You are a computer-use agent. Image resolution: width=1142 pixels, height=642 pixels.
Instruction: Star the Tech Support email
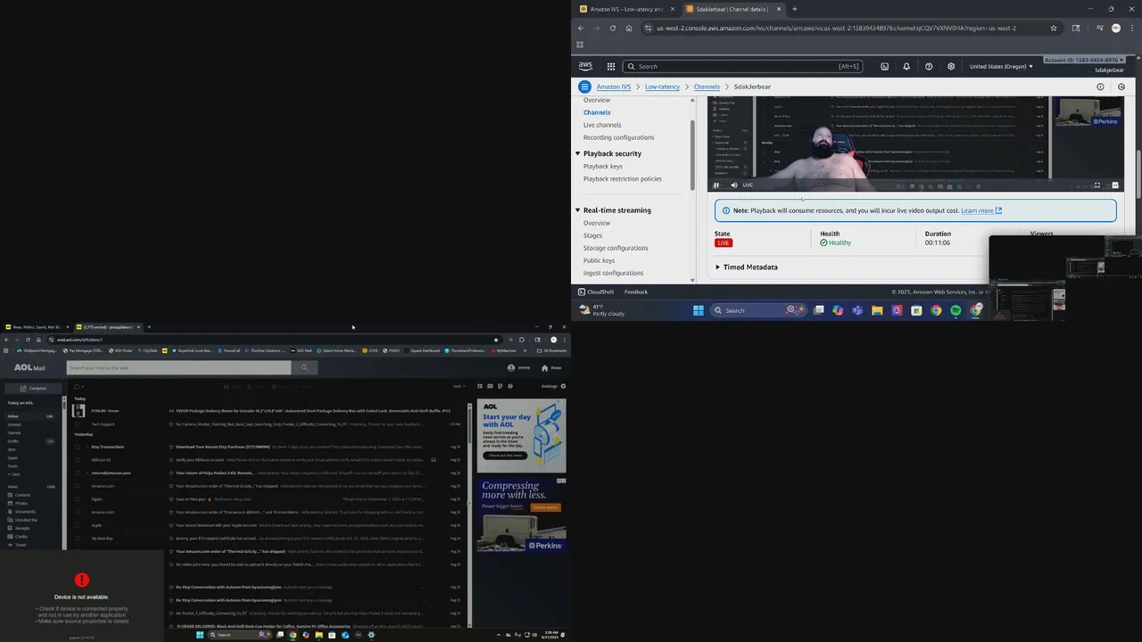171,424
